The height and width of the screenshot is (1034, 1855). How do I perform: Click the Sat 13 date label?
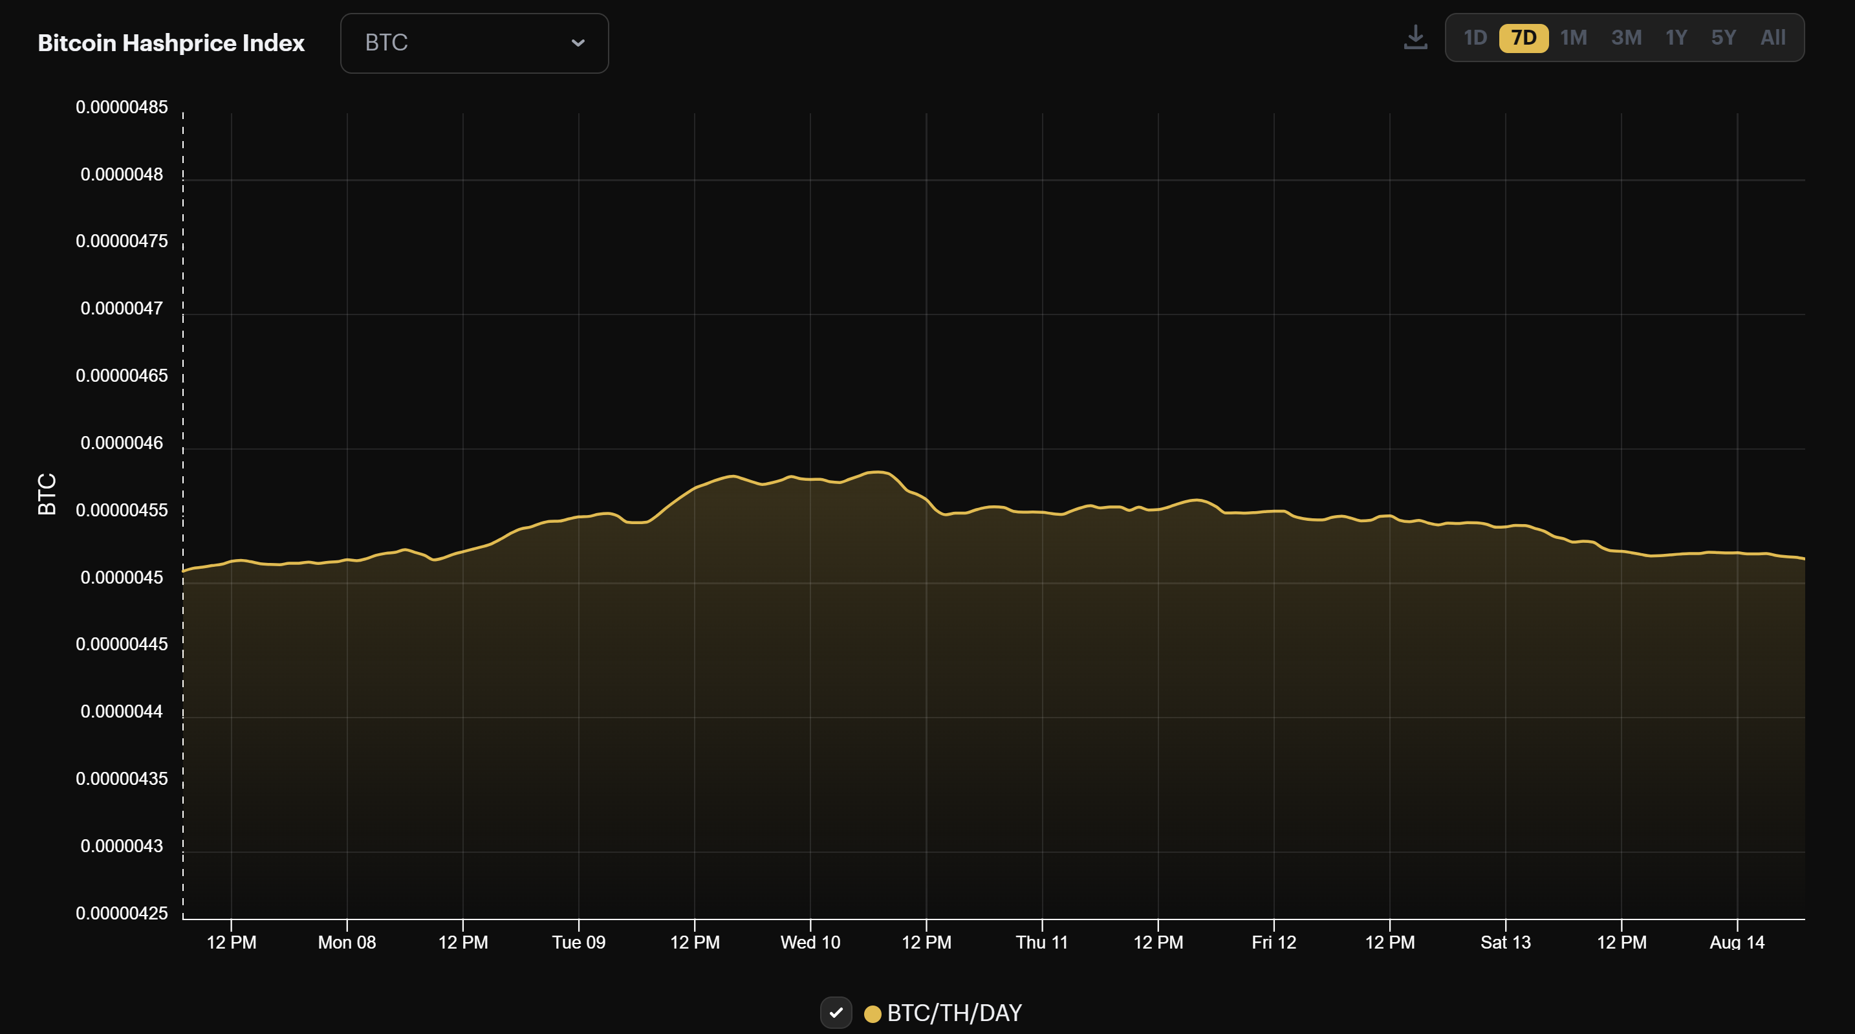coord(1506,943)
